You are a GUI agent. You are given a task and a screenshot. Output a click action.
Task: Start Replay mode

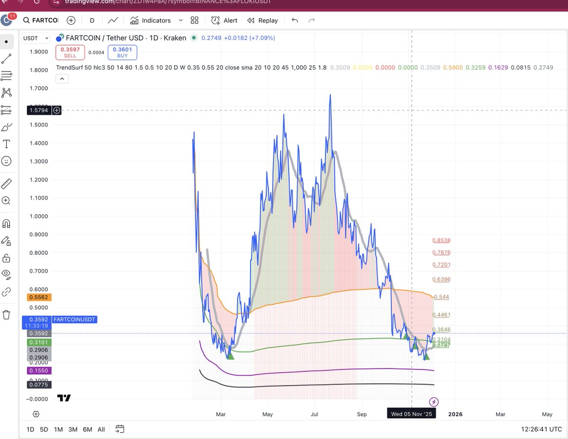click(x=262, y=20)
